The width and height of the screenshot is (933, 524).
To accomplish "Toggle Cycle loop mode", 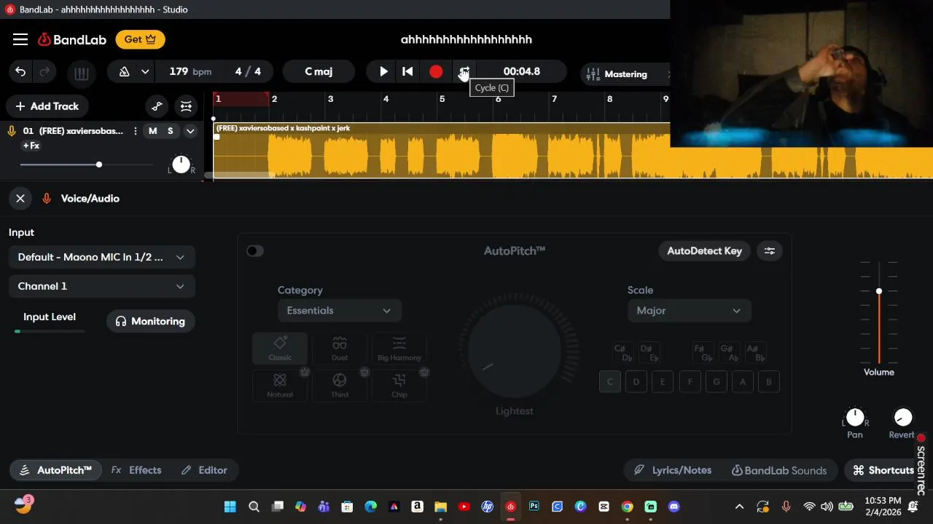I will [x=464, y=71].
